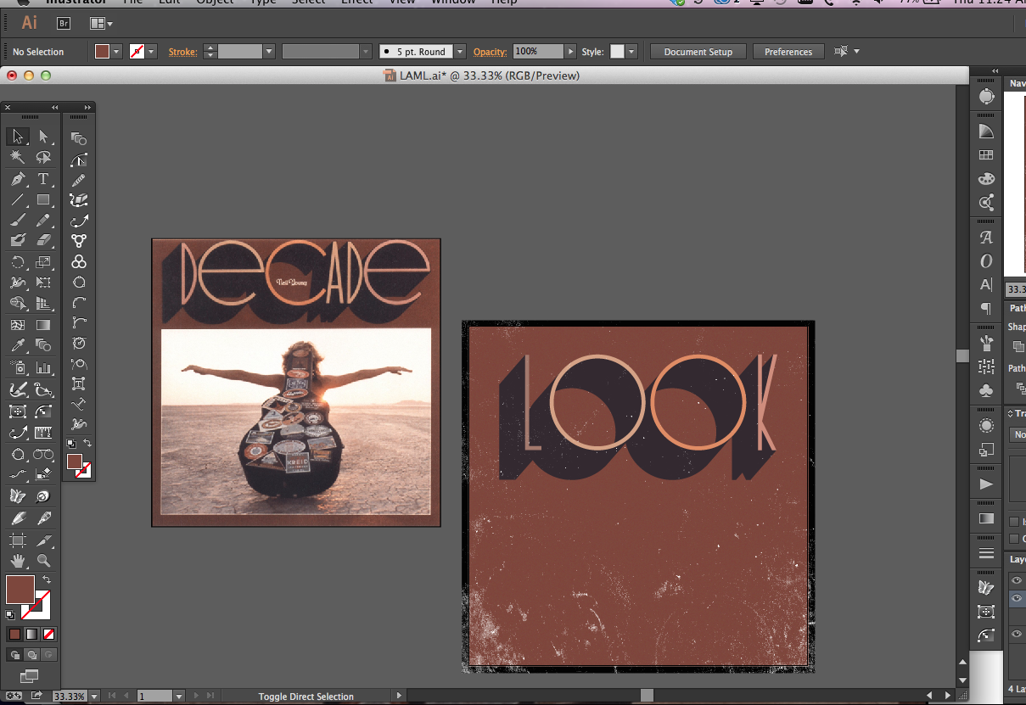Toggle the topmost layer's visibility eye
The image size is (1026, 705).
click(1017, 580)
